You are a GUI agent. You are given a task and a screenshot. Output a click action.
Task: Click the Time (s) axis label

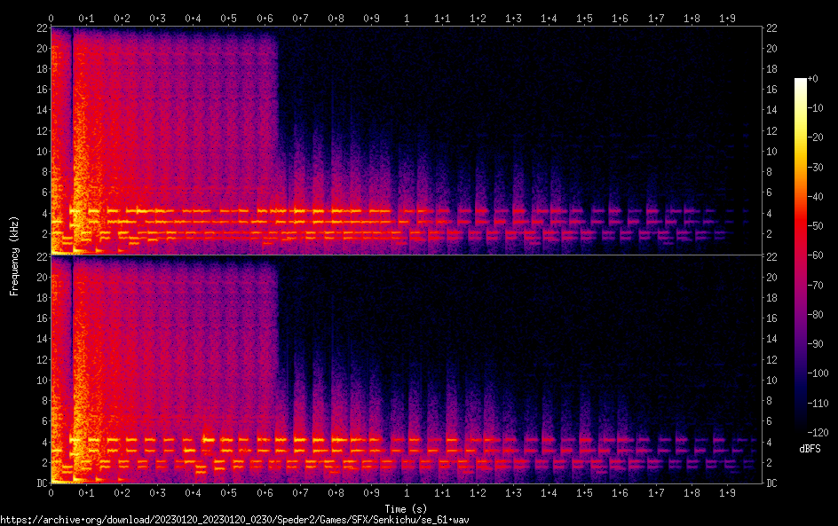(x=407, y=508)
